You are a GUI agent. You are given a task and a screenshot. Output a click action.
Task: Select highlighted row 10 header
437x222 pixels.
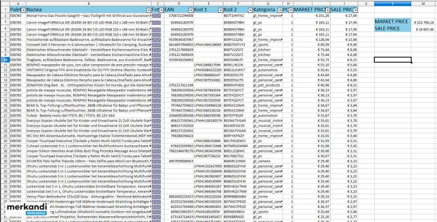coord(5,60)
